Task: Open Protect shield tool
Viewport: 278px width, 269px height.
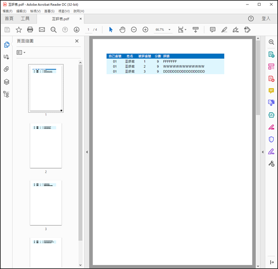Action: 271,139
